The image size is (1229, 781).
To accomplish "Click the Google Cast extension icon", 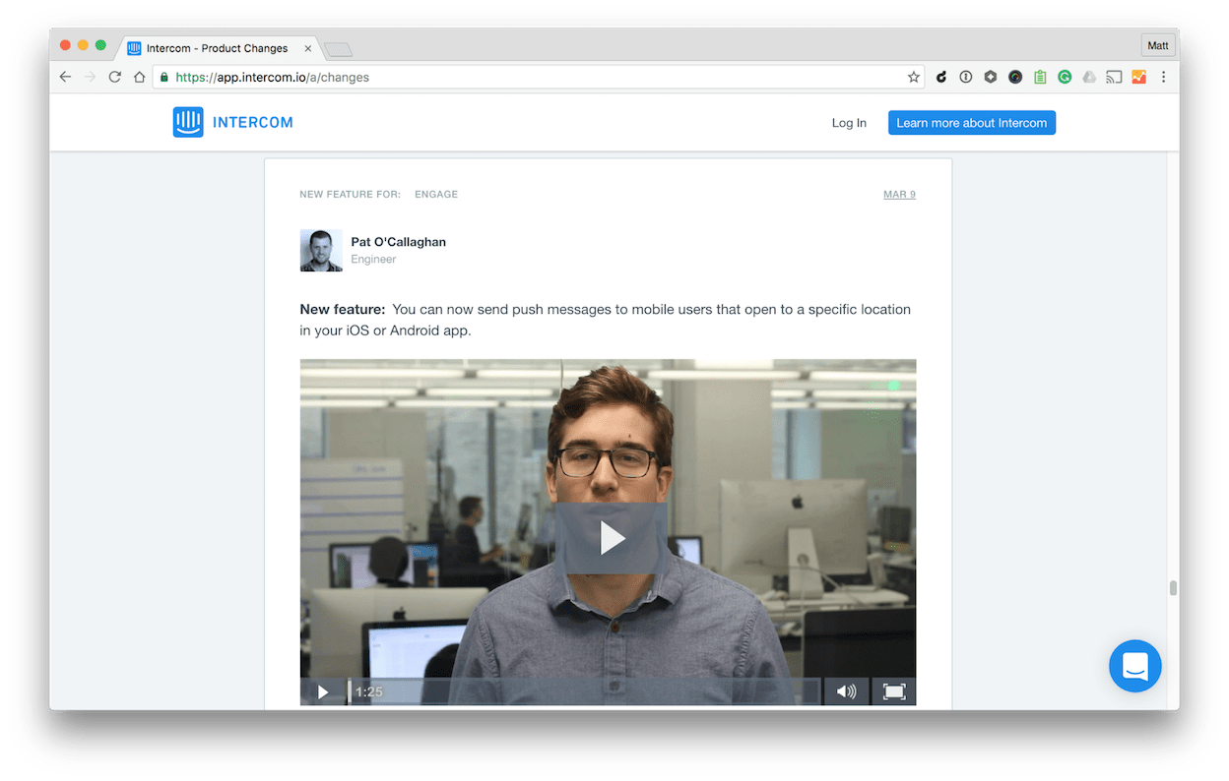I will [x=1114, y=77].
